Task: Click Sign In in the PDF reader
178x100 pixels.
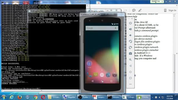Action: tap(172, 10)
